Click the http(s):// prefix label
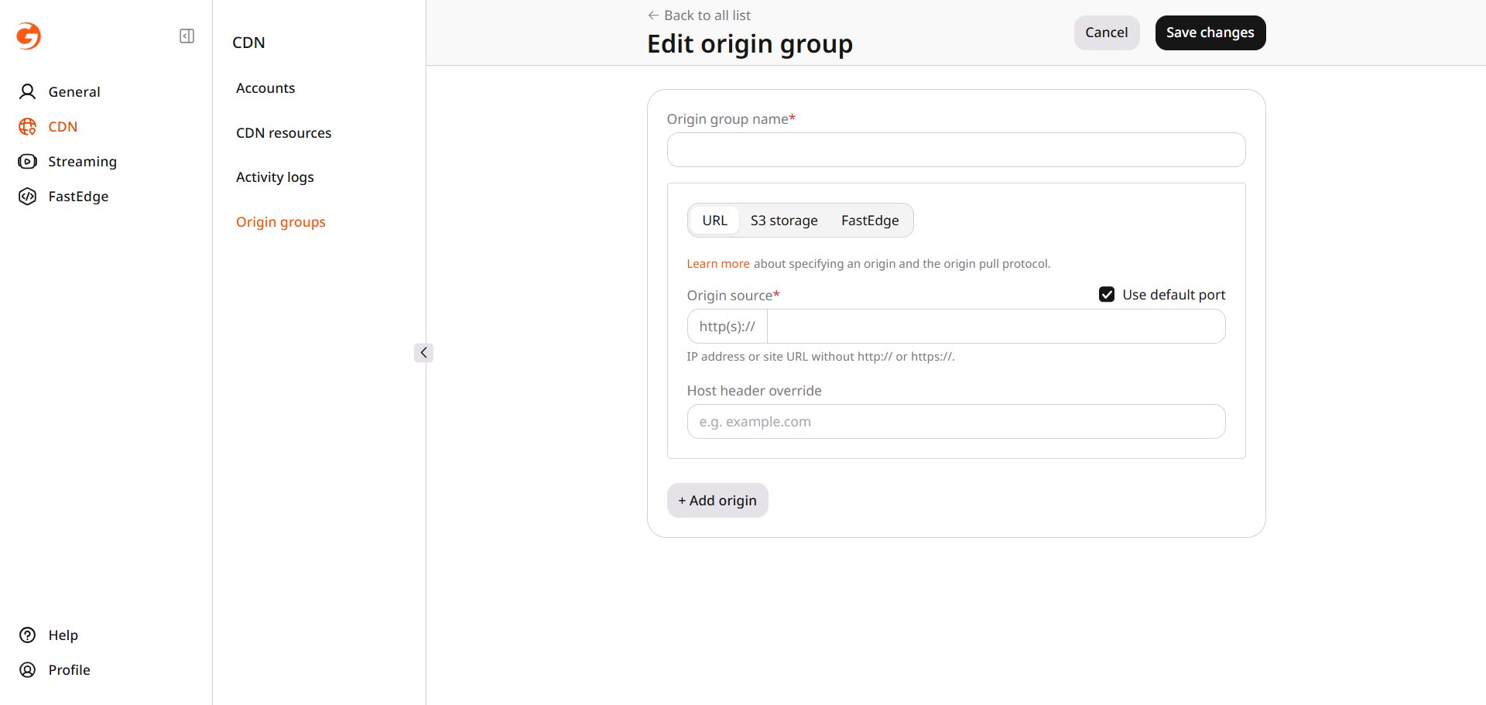The height and width of the screenshot is (705, 1486). [728, 327]
